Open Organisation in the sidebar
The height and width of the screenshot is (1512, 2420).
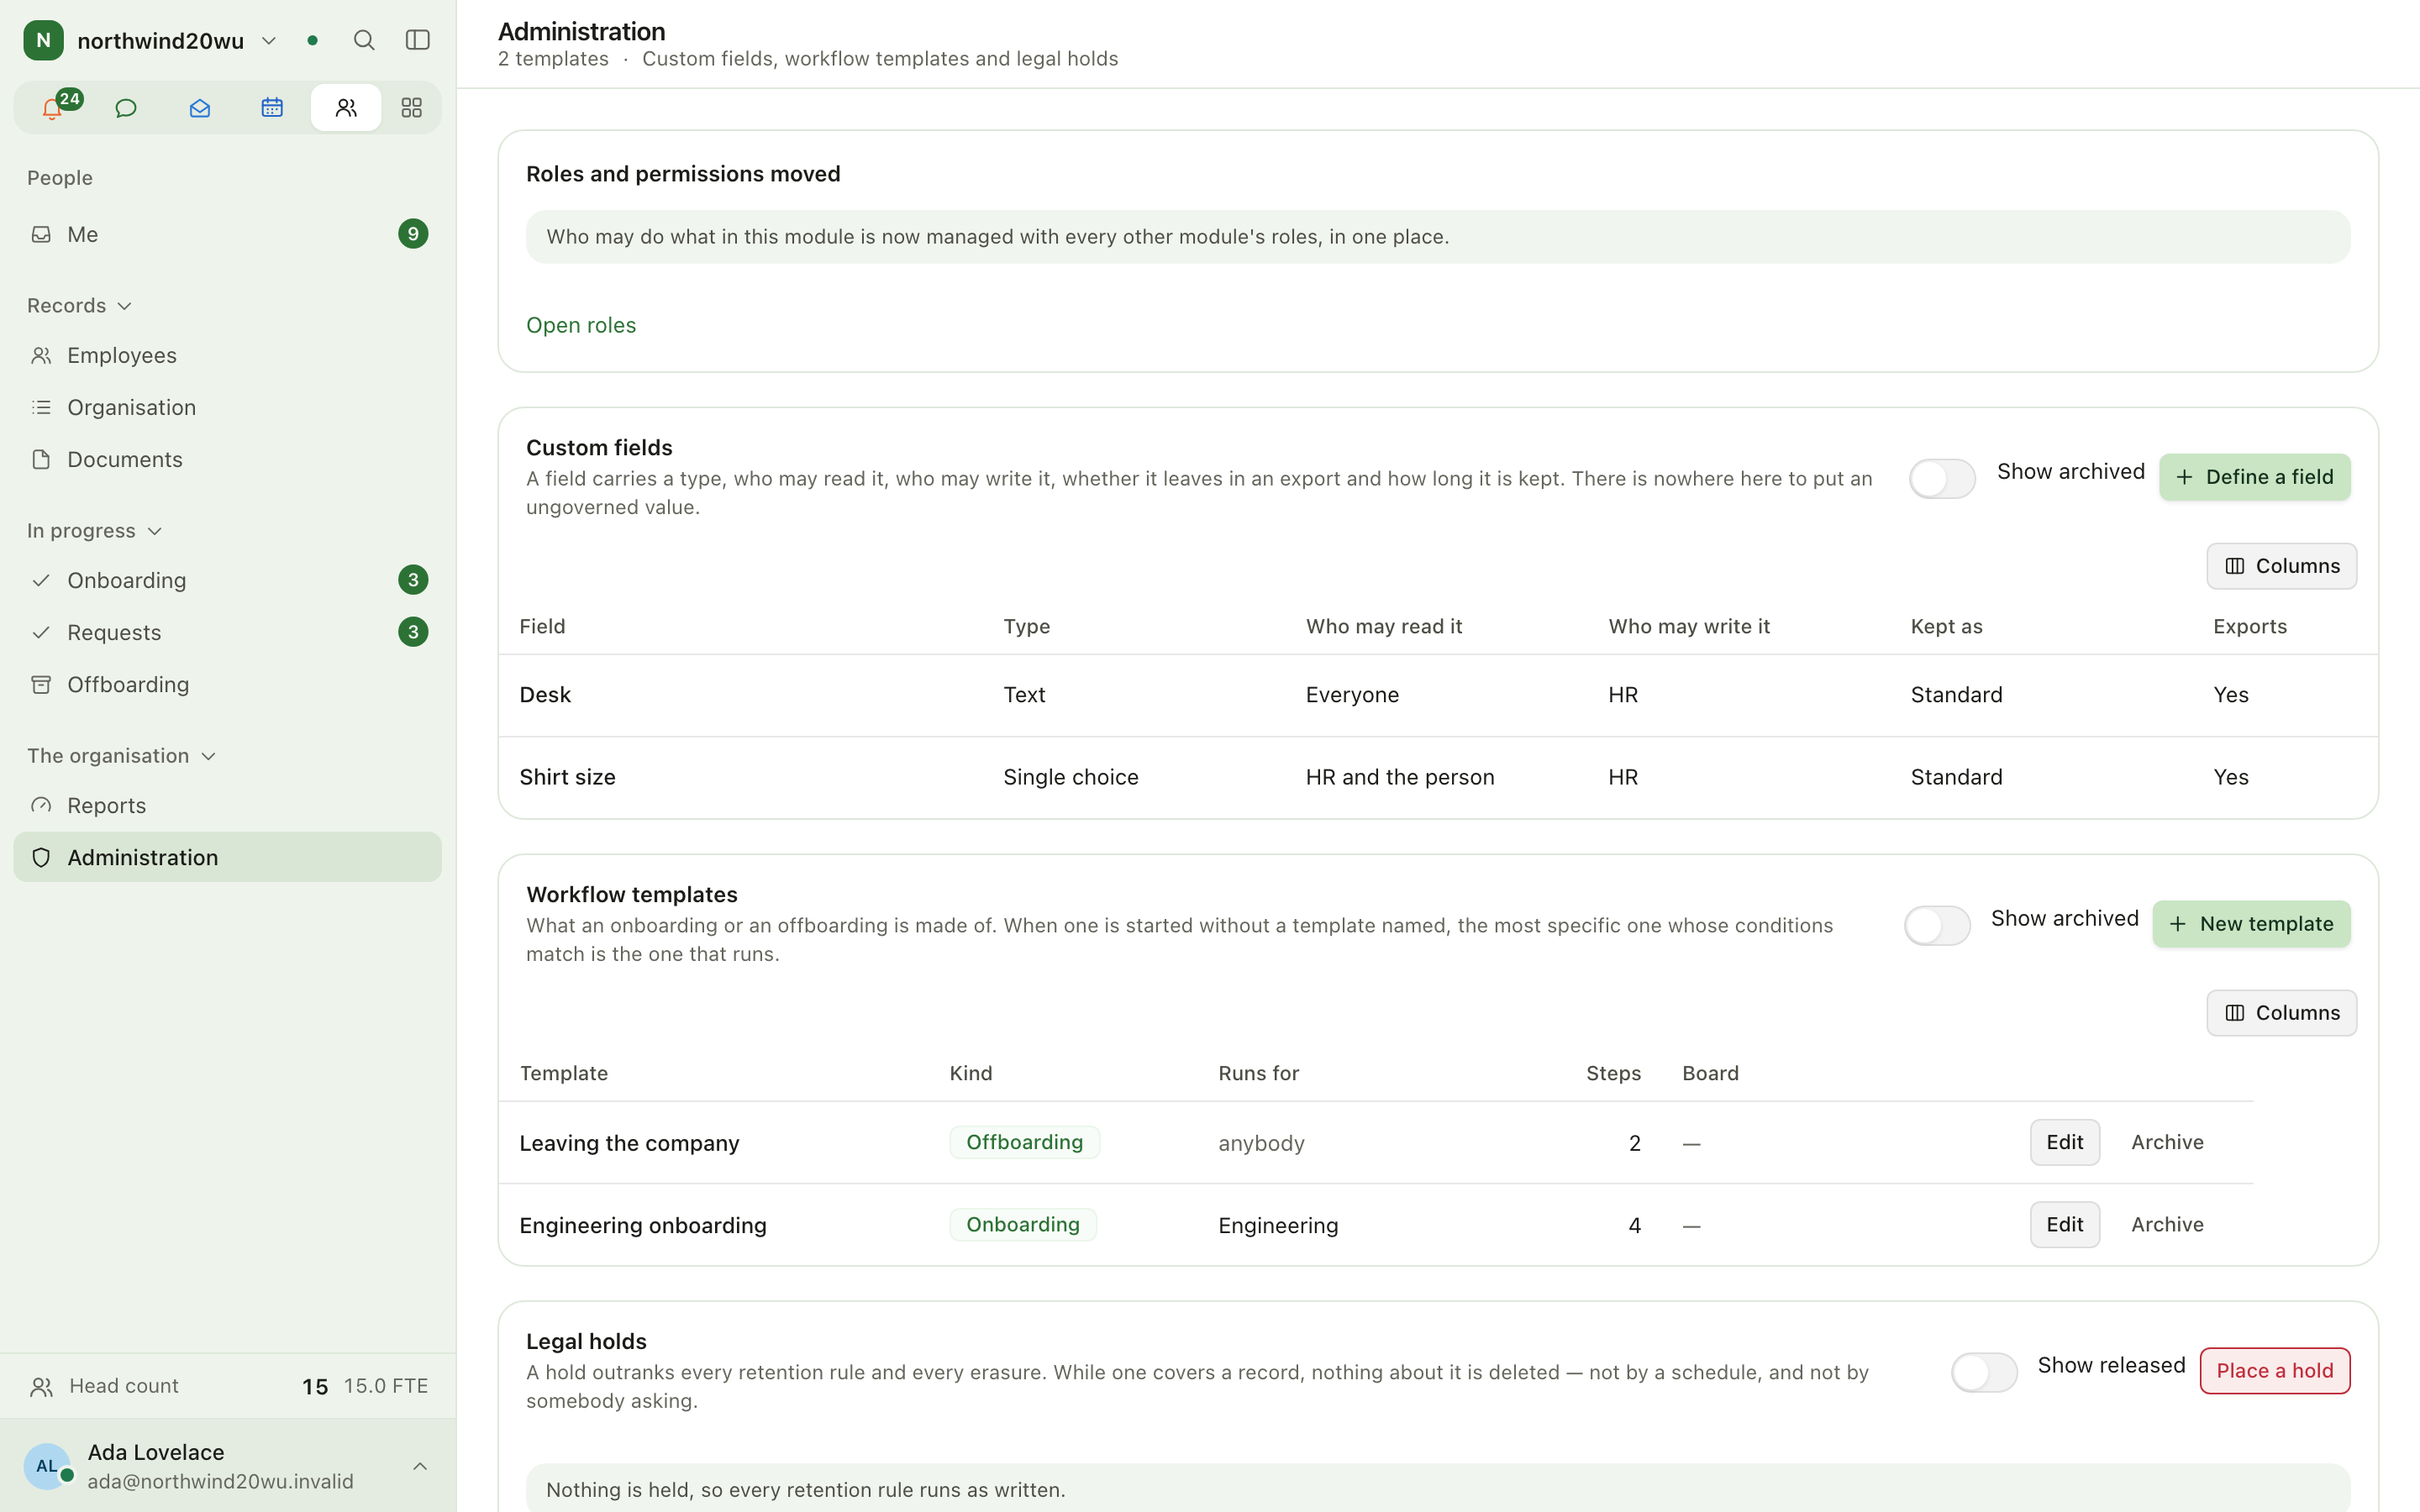point(227,407)
